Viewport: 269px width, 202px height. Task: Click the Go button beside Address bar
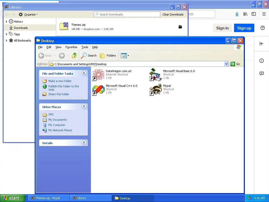[x=235, y=64]
